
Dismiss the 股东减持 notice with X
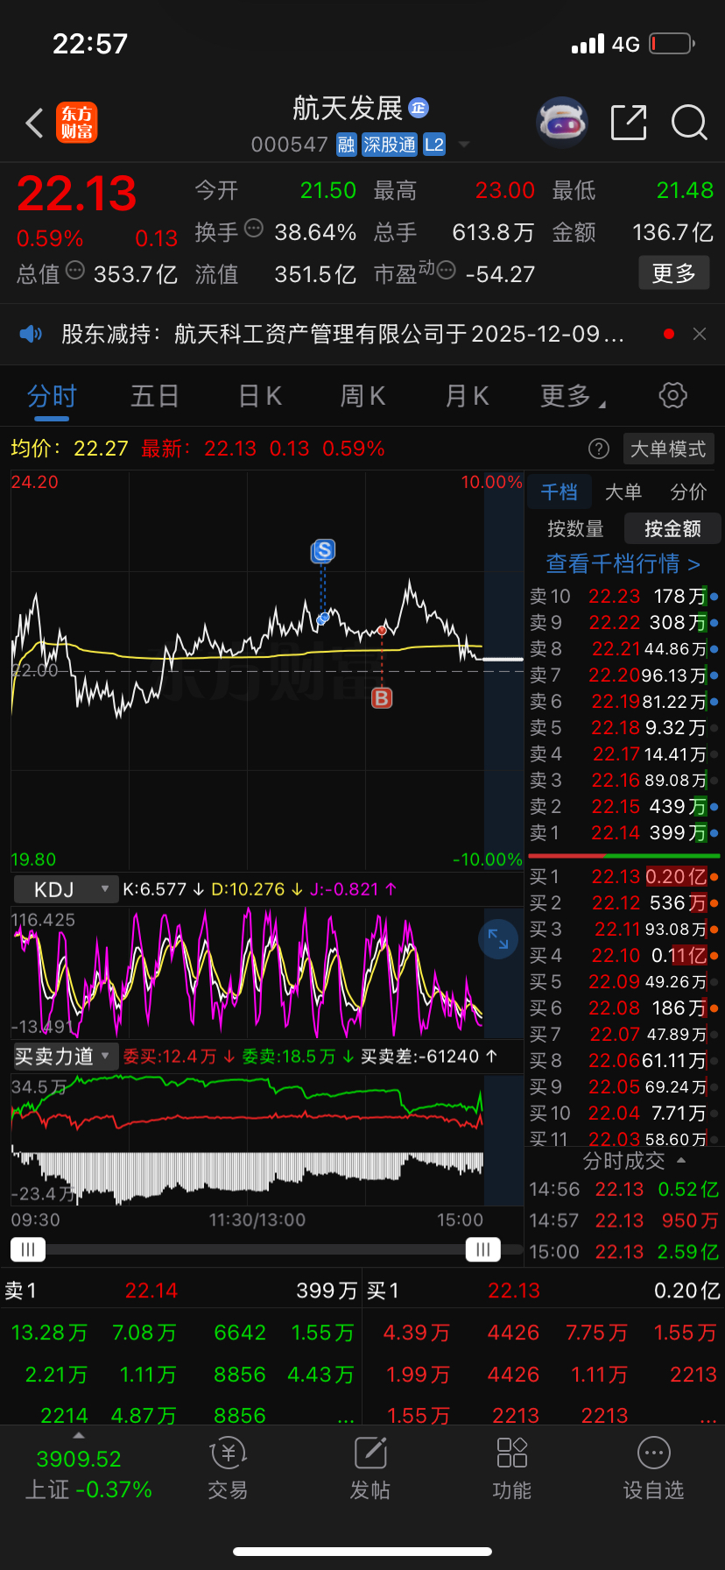tap(700, 334)
